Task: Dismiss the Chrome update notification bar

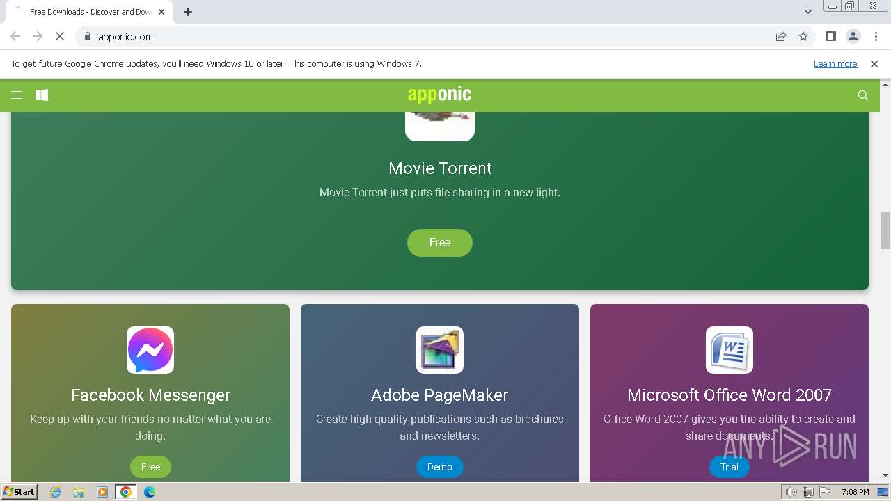Action: point(874,64)
